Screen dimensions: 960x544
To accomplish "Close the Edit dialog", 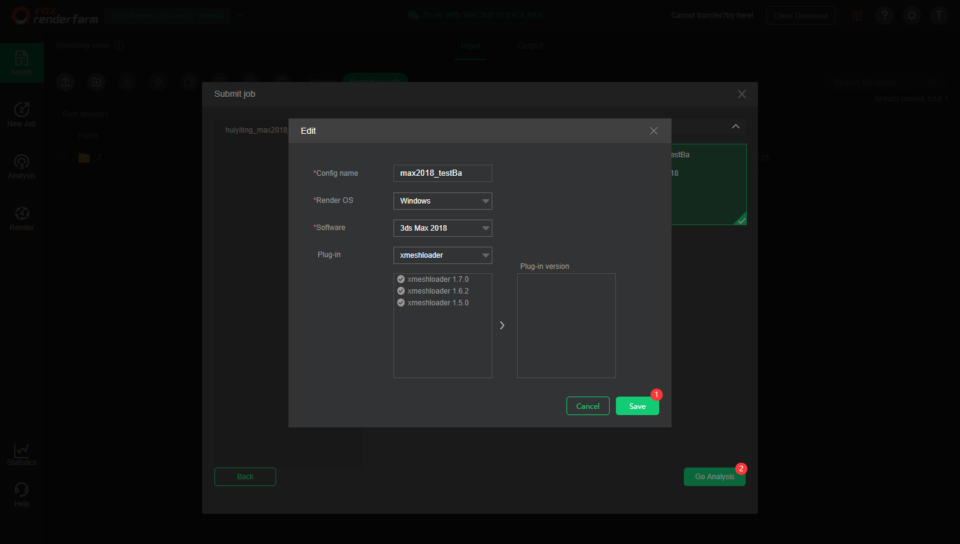I will [654, 131].
